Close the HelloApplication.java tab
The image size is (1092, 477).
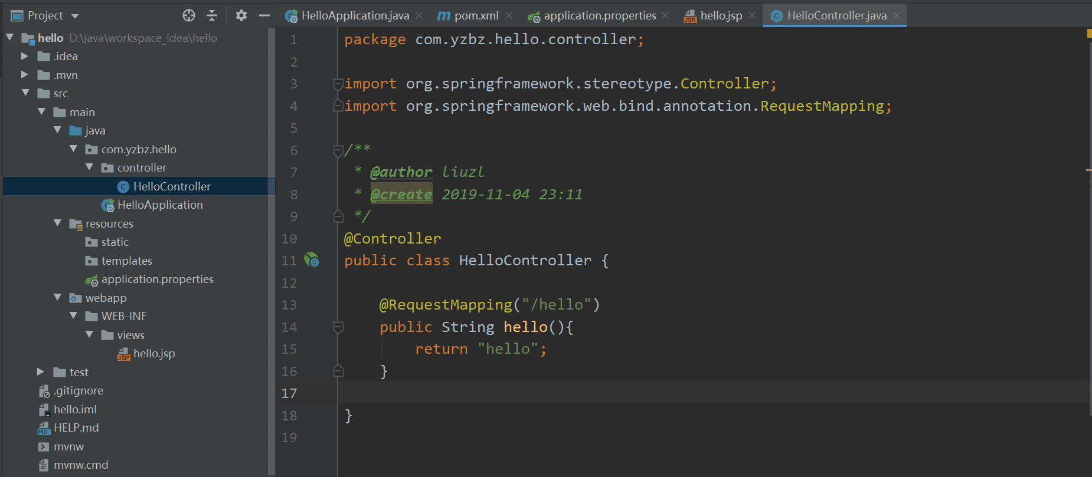coord(419,15)
